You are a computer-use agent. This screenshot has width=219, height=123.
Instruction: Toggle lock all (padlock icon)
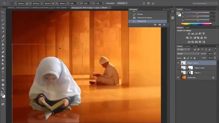click(195, 58)
